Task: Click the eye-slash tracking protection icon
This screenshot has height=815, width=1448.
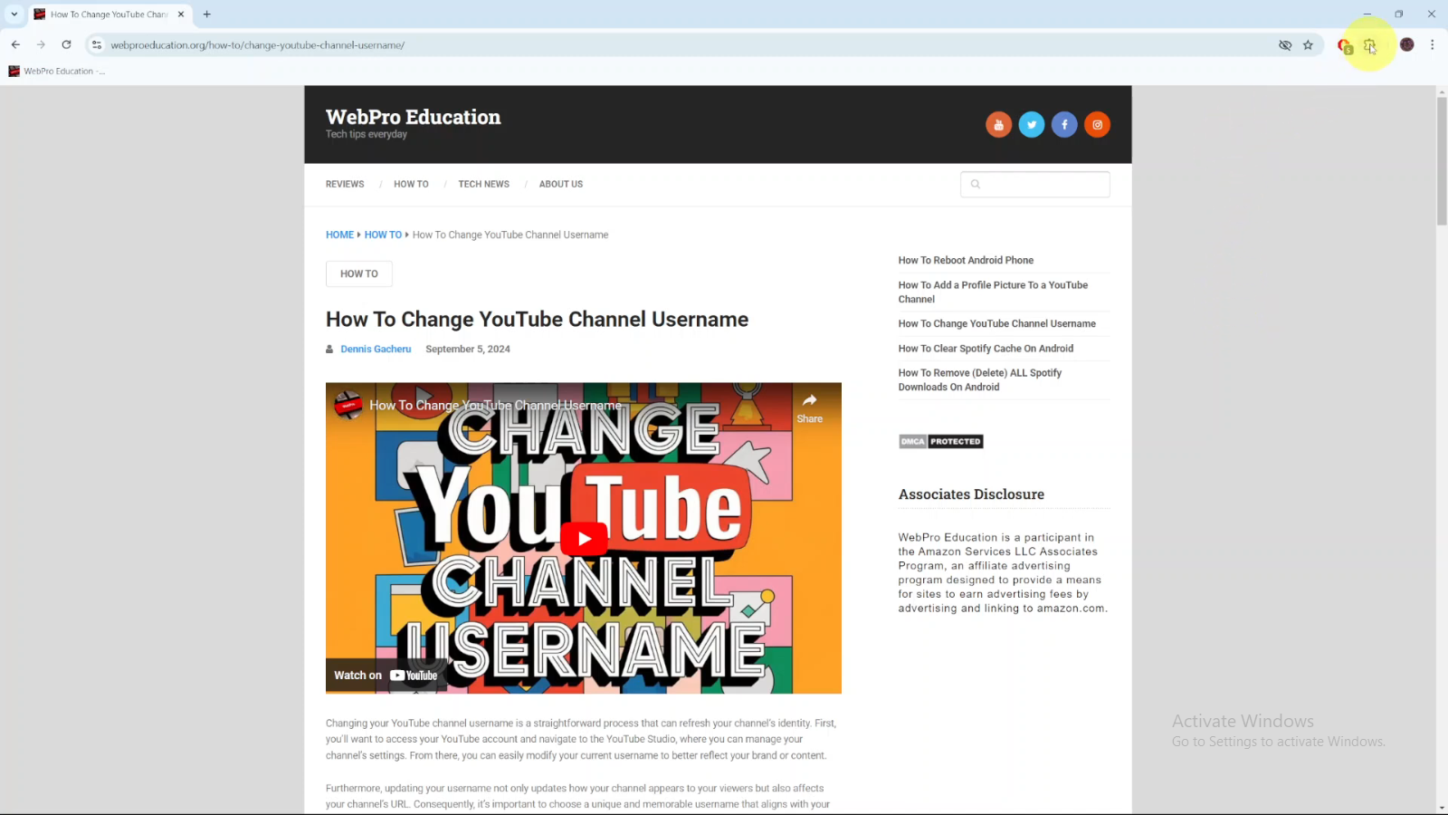Action: pos(1284,44)
